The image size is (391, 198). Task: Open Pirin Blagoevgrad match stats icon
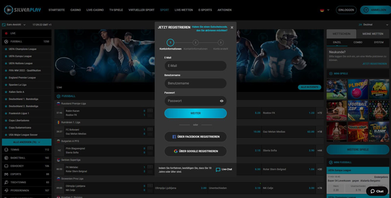[x=150, y=148]
